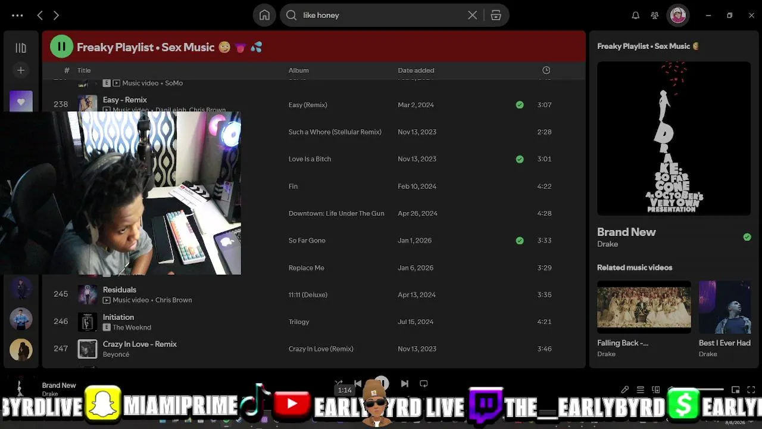Go to the previous track
762x429 pixels.
pyautogui.click(x=357, y=384)
